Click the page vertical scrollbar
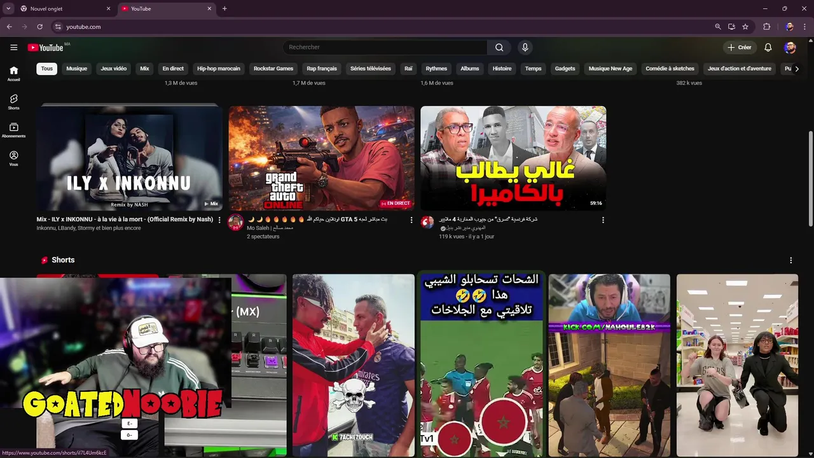This screenshot has height=458, width=814. click(810, 177)
